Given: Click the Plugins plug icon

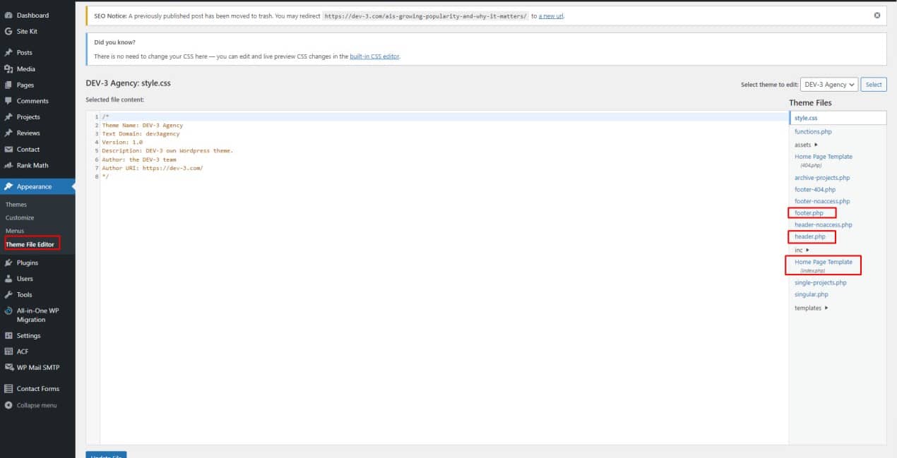Looking at the screenshot, I should pos(8,263).
